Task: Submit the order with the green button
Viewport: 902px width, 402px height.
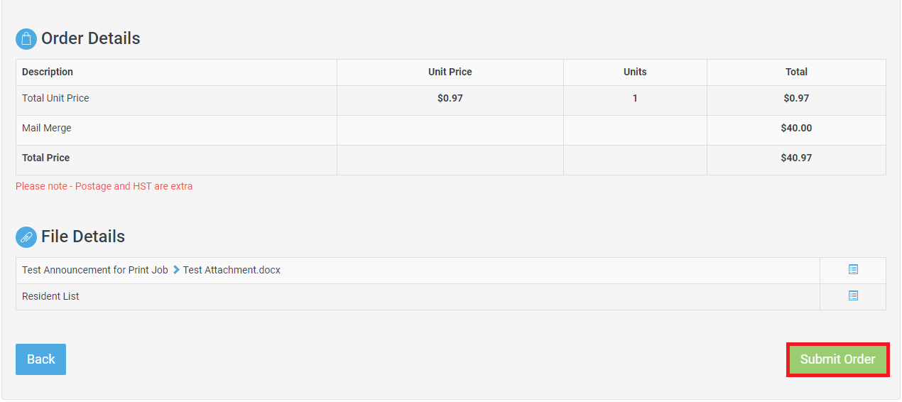Action: pos(838,359)
